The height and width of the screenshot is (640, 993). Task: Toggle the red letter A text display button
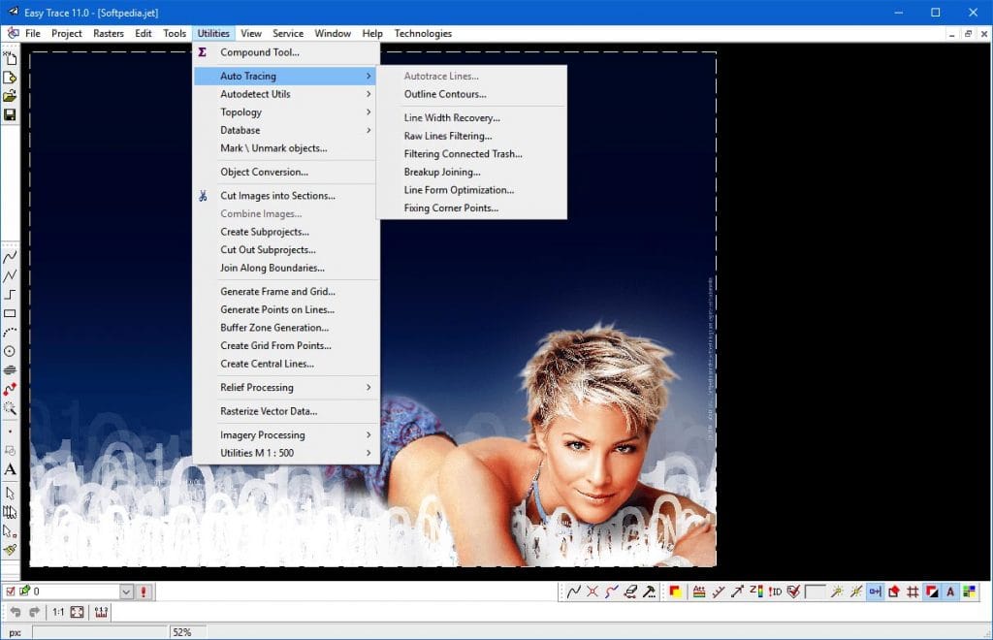(949, 592)
